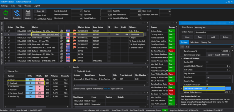Click the red flag icon in Cannington R6 row
The width and height of the screenshot is (234, 112).
(74, 31)
